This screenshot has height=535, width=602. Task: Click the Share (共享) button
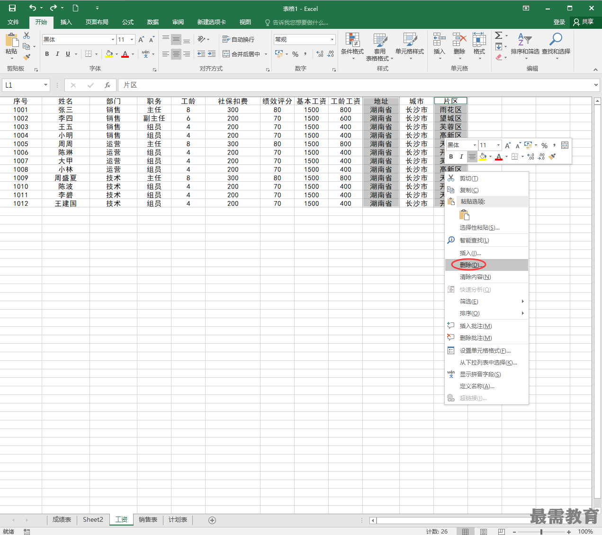(x=584, y=22)
